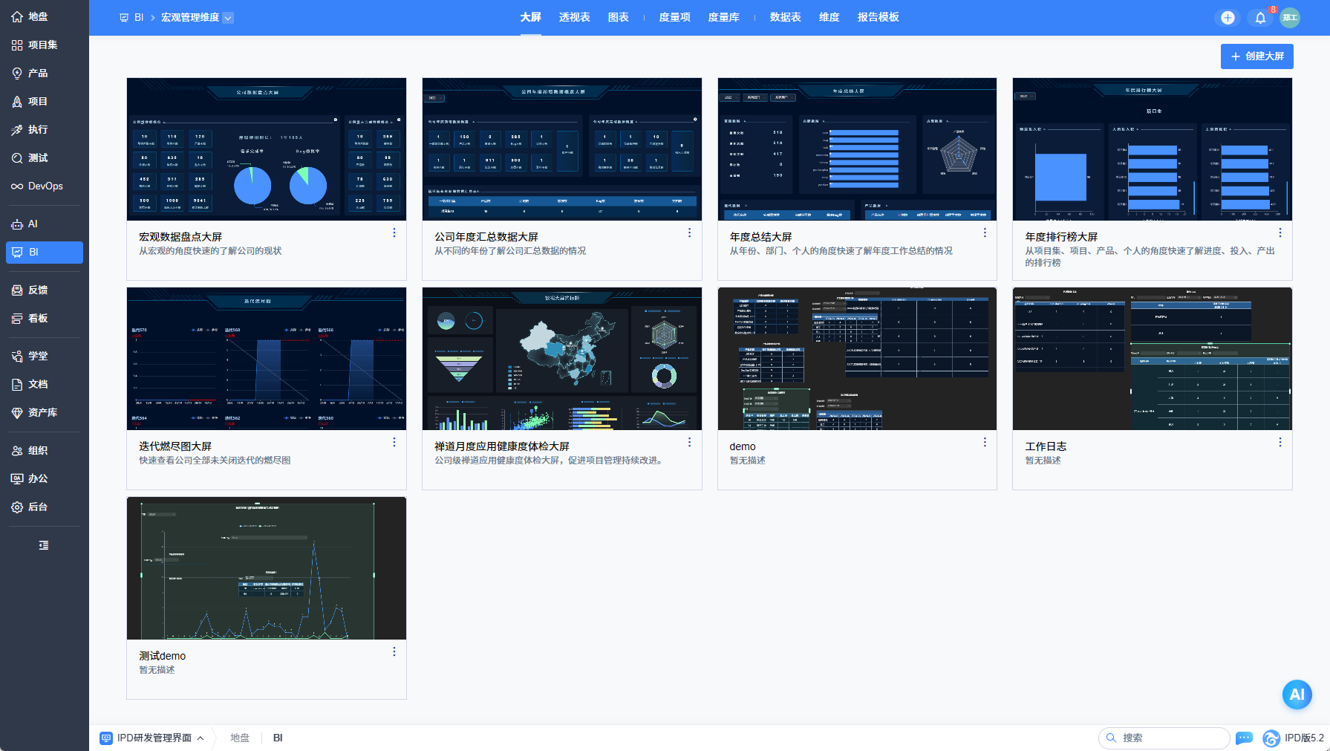The width and height of the screenshot is (1330, 751).
Task: Open the chat message icon in footer
Action: (1244, 738)
